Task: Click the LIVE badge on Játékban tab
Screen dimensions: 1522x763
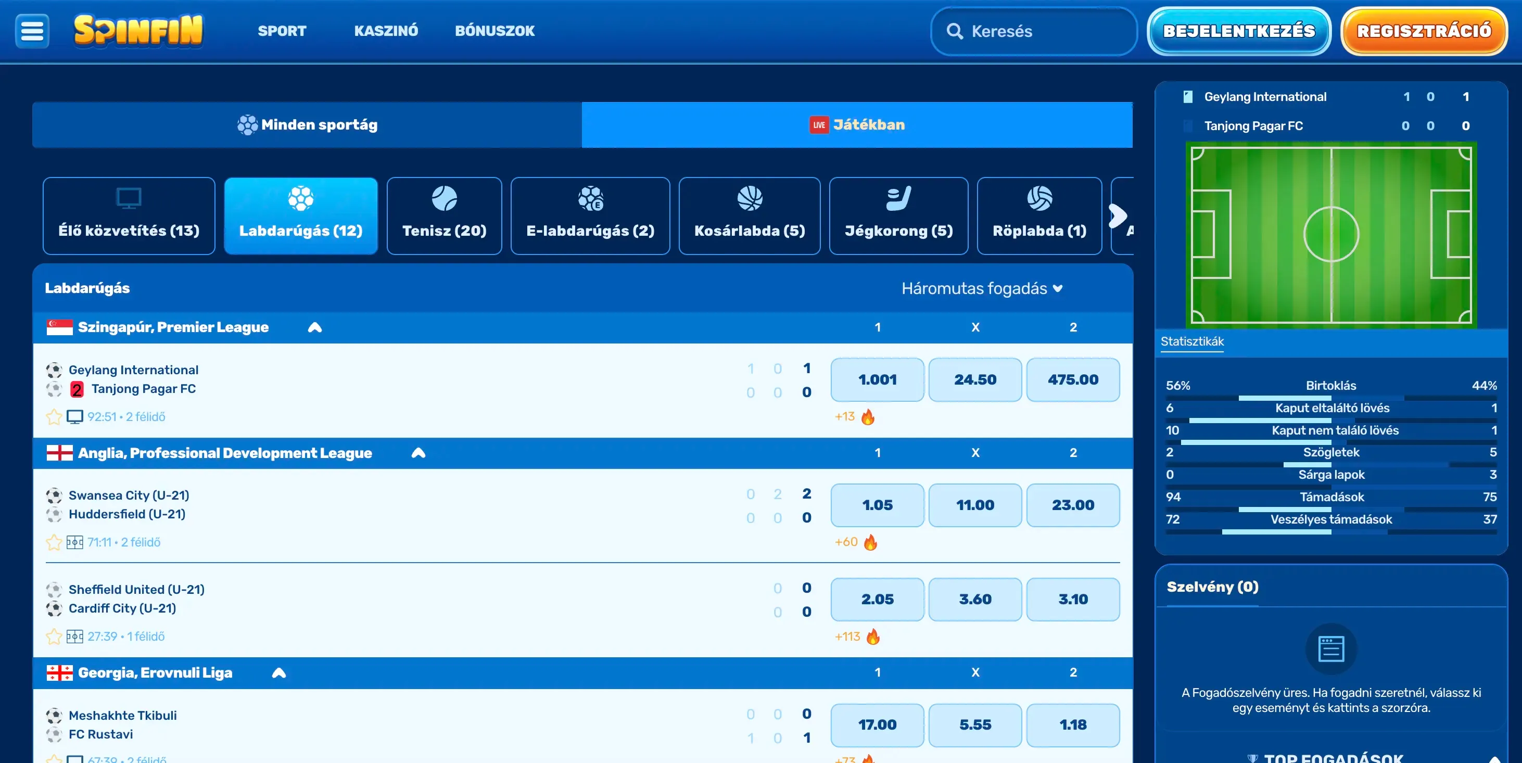Action: click(819, 124)
